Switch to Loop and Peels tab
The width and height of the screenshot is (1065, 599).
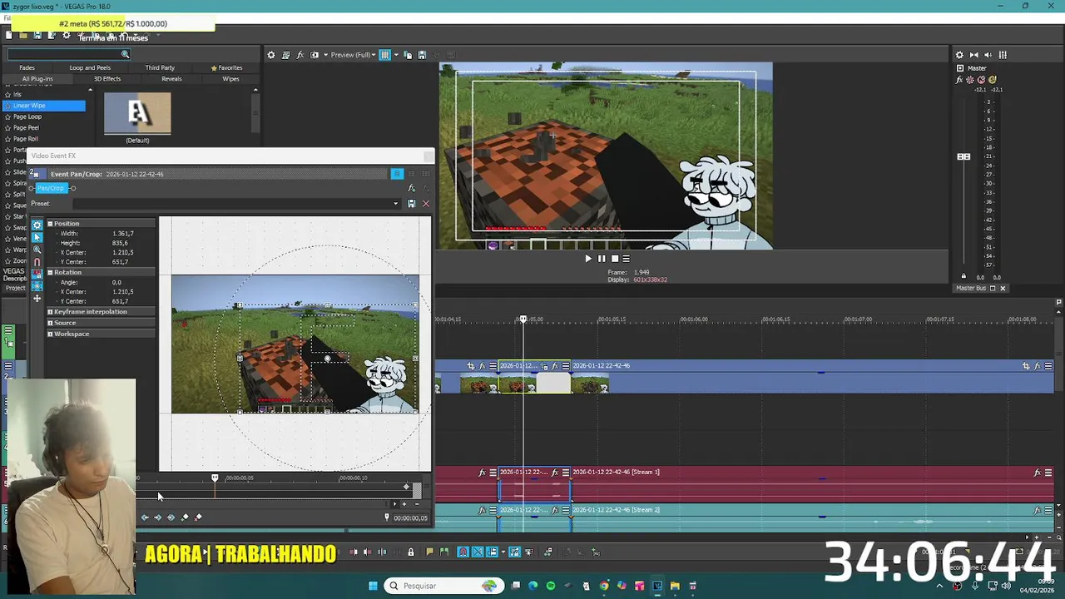point(90,67)
